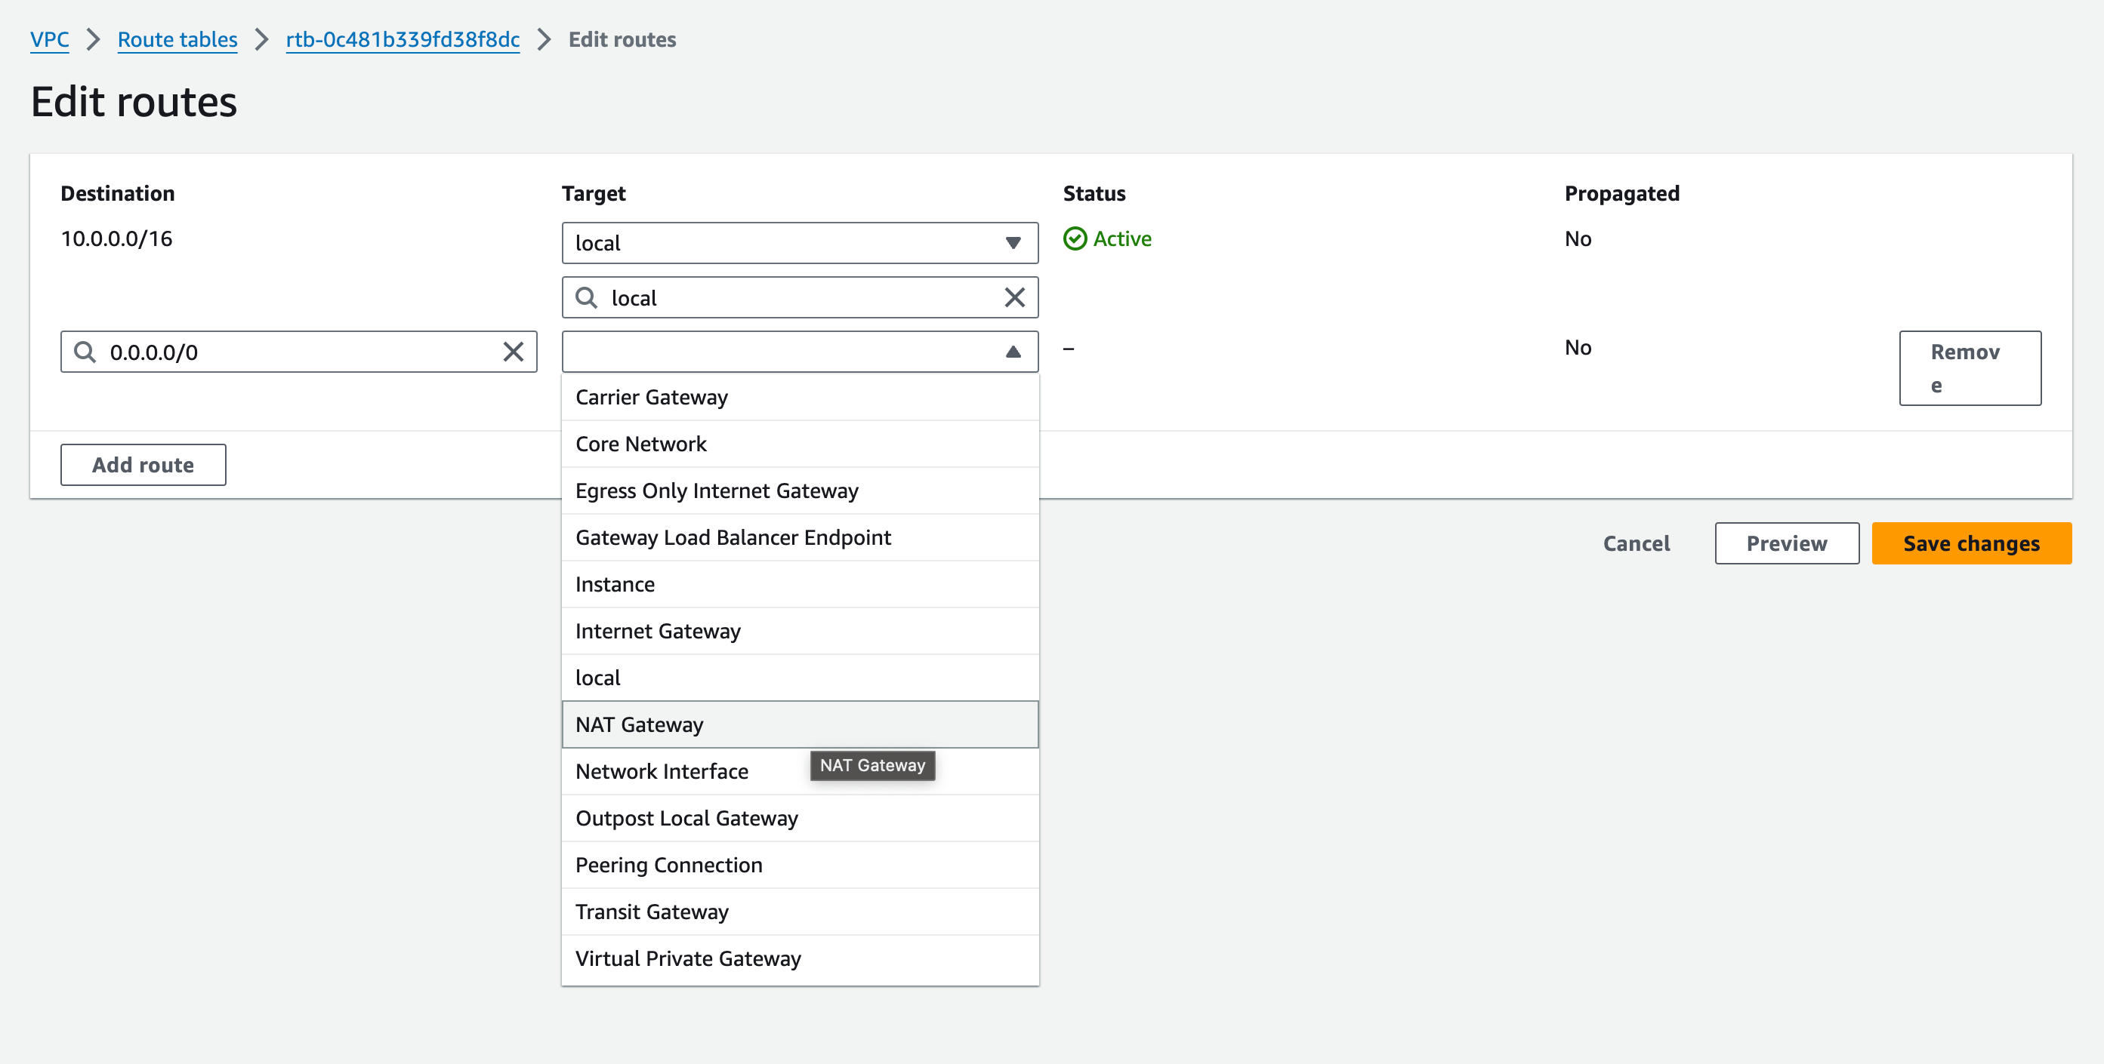Select Carrier Gateway from target list
This screenshot has width=2104, height=1064.
[x=800, y=398]
